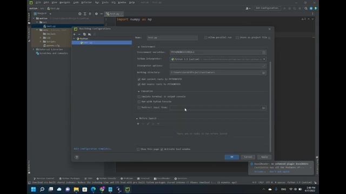Screen dimensions: 346x194
Task: Open the Python interpreter dropdown
Action: pos(264,59)
